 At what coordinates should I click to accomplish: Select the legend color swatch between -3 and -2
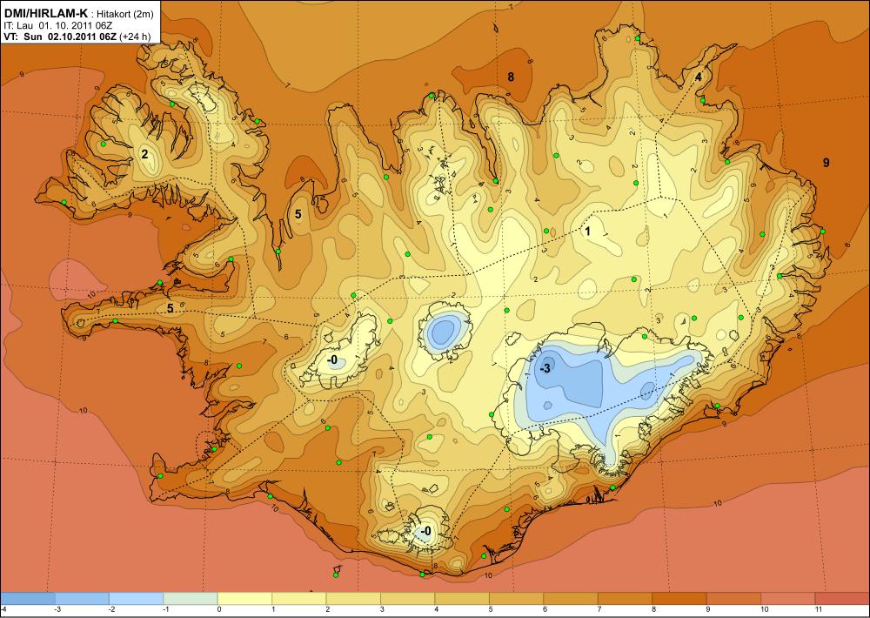[x=82, y=598]
